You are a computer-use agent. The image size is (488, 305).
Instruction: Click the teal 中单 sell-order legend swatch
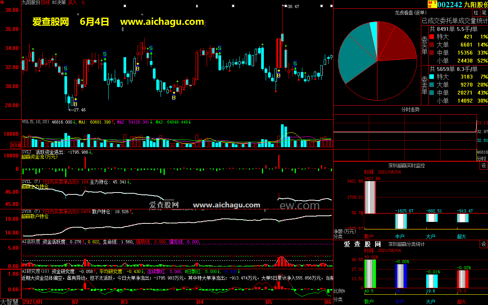(432, 93)
